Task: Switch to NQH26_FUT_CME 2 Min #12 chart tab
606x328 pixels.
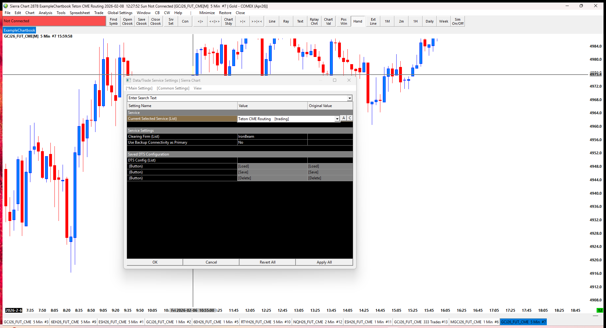Action: (318, 322)
